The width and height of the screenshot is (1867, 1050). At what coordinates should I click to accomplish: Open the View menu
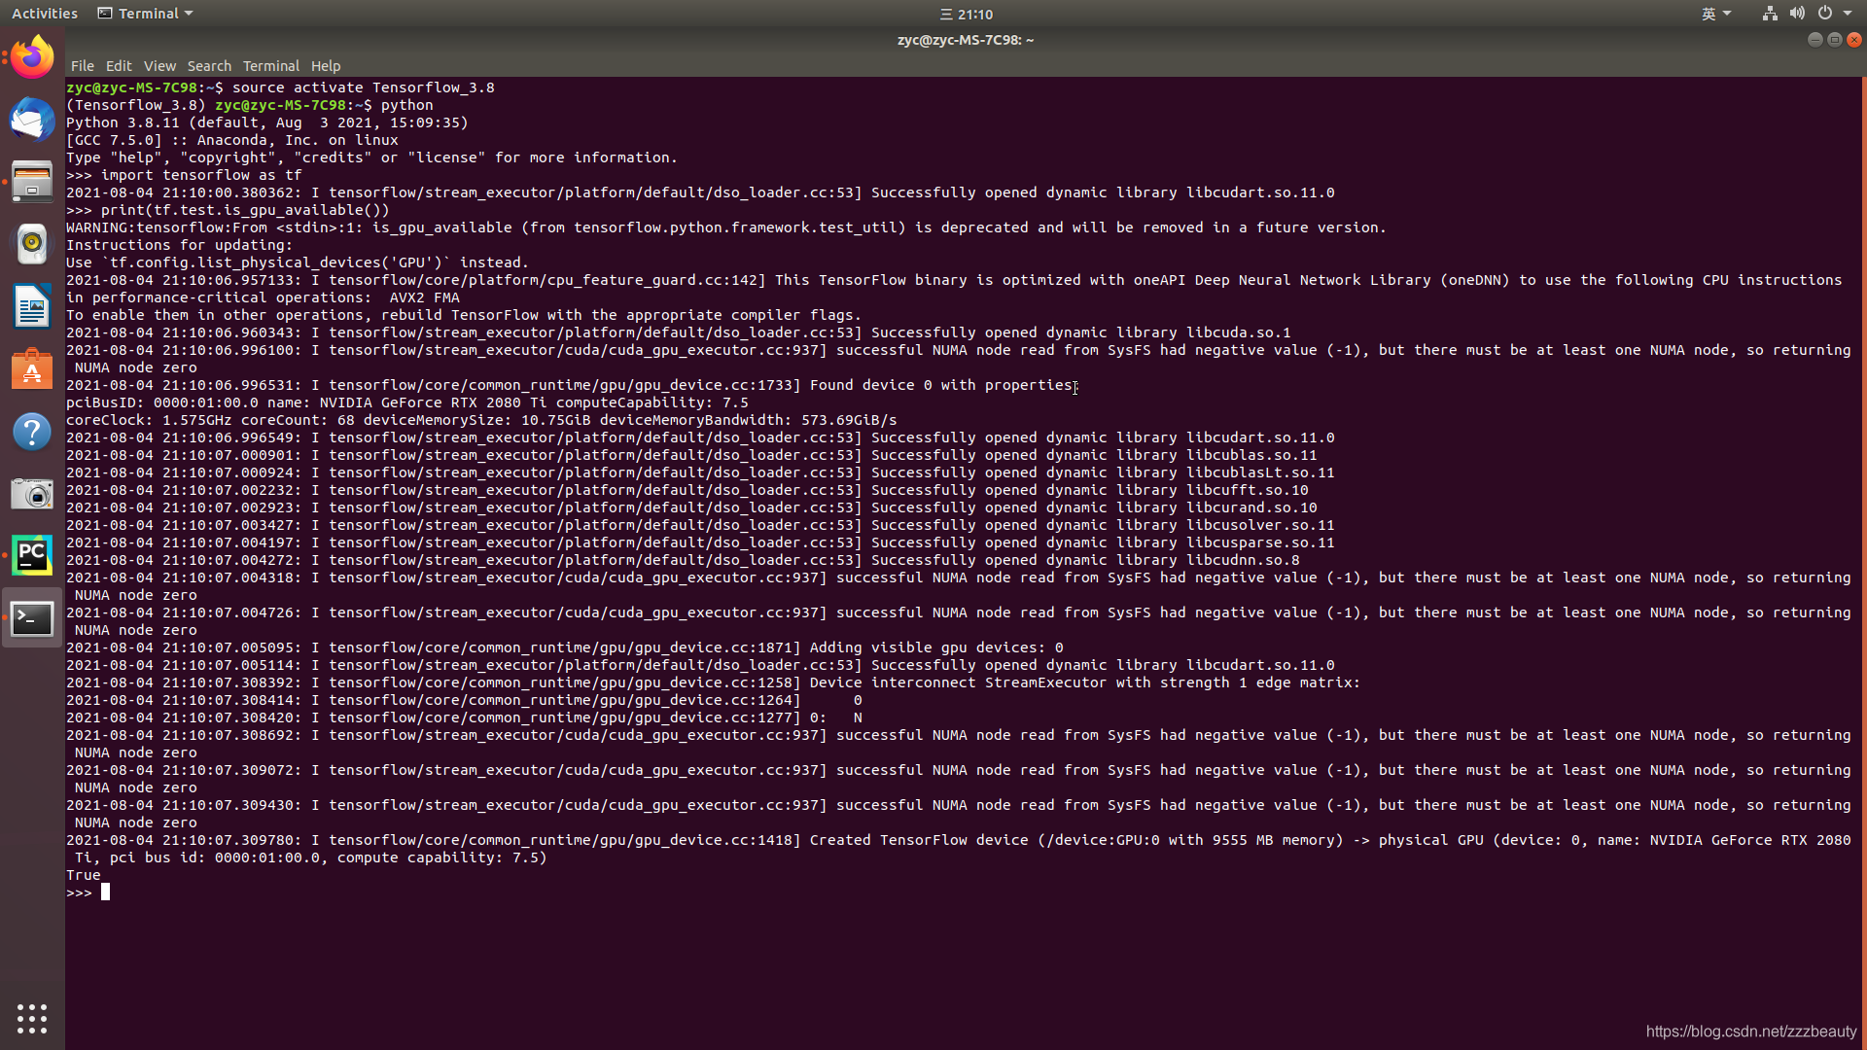pos(159,66)
